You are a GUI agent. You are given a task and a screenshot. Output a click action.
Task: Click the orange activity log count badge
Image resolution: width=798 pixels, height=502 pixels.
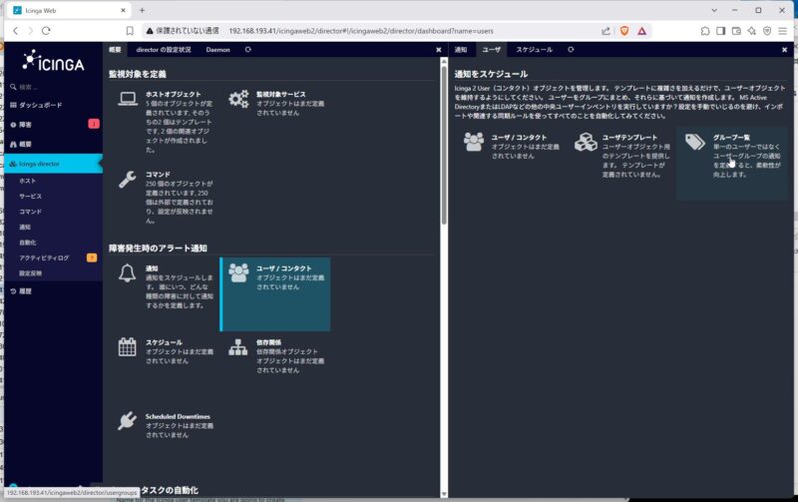[x=92, y=257]
